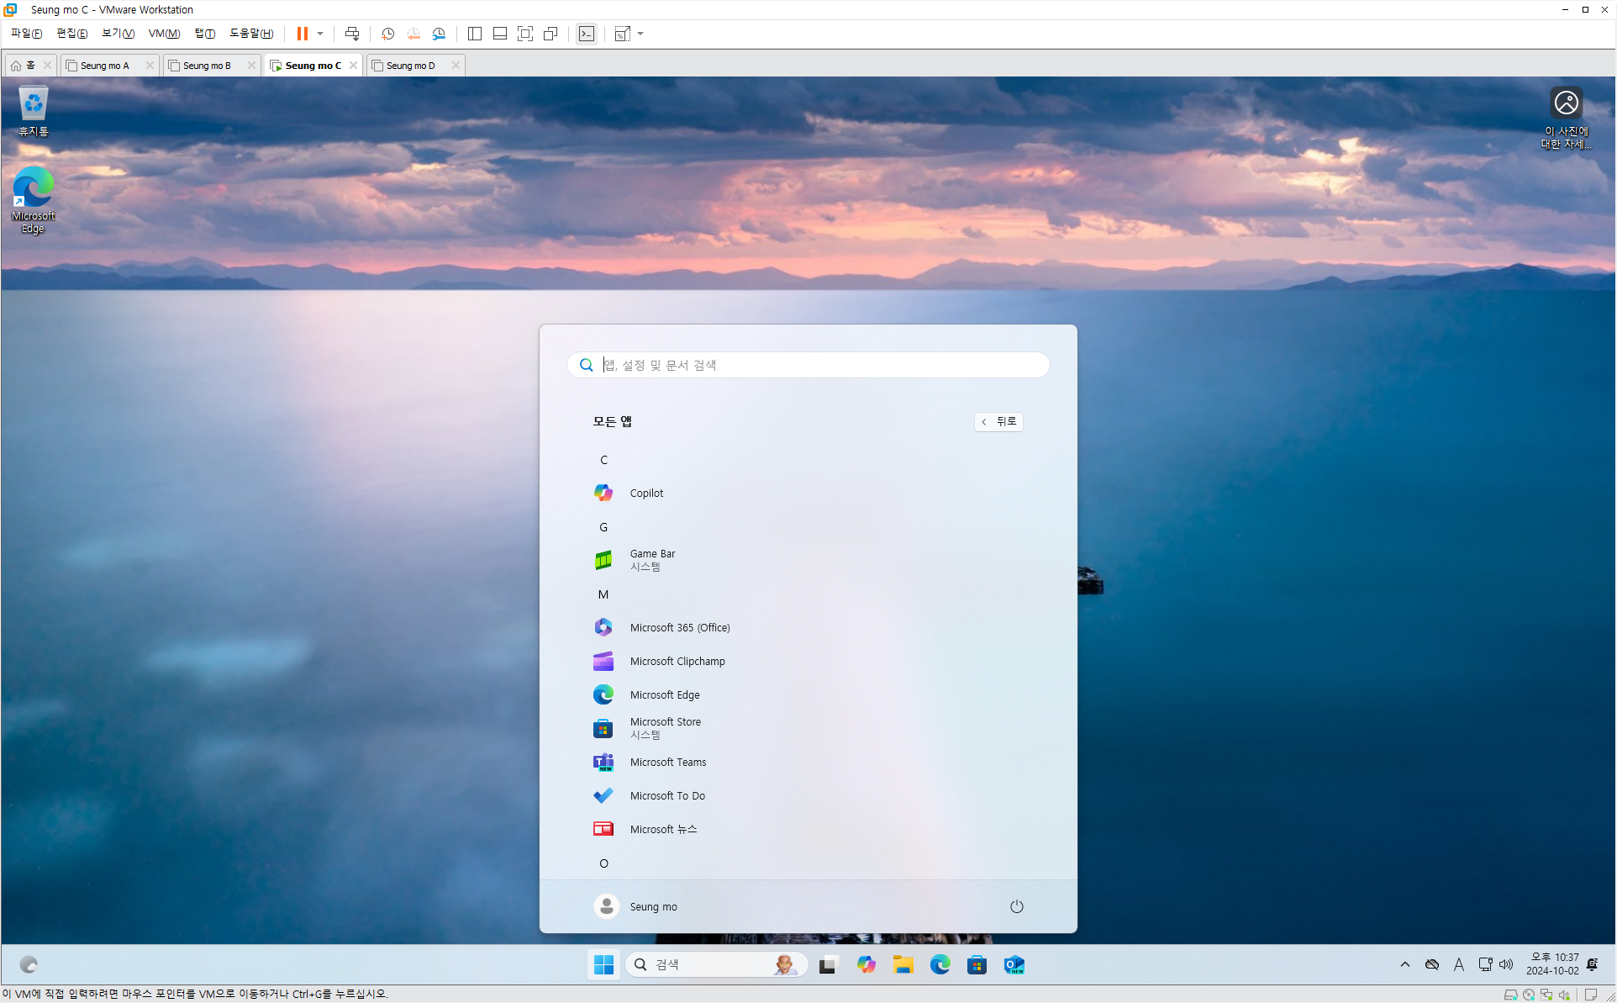Screen dimensions: 1617x1003
Task: Open Outlook from the taskbar
Action: 1014,964
